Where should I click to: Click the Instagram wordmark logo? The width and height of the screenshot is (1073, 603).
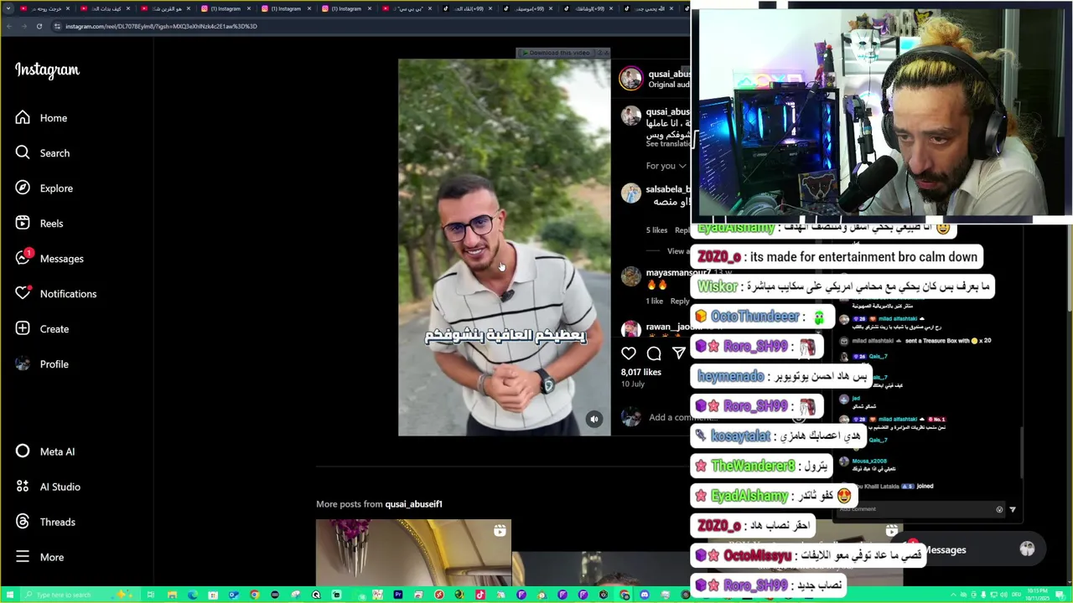coord(47,70)
